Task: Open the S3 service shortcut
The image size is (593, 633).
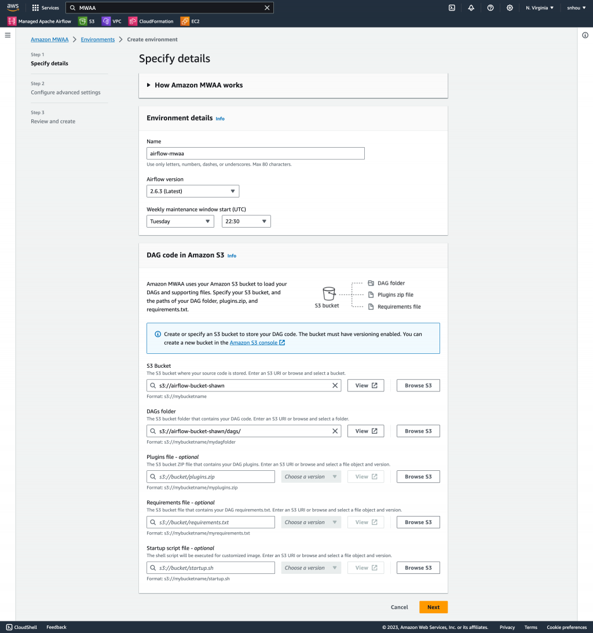Action: point(87,21)
